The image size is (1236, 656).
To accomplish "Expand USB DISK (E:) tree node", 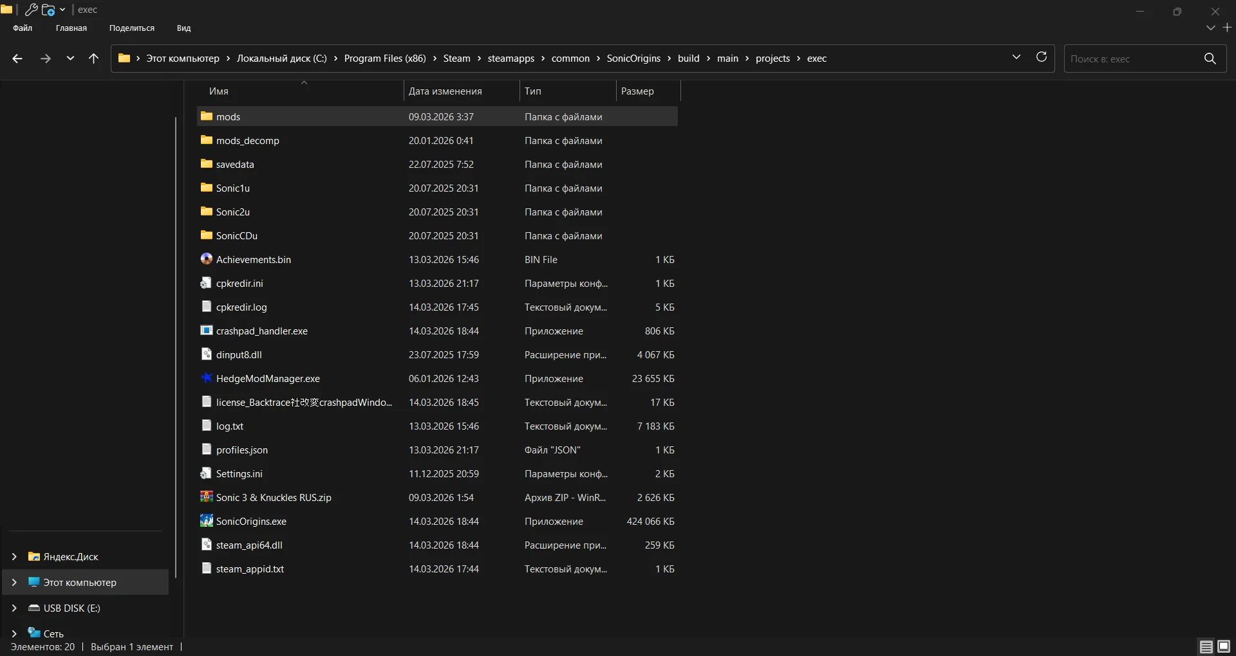I will coord(14,608).
